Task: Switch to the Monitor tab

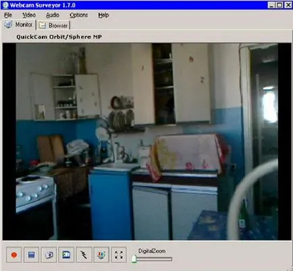Action: [19, 24]
